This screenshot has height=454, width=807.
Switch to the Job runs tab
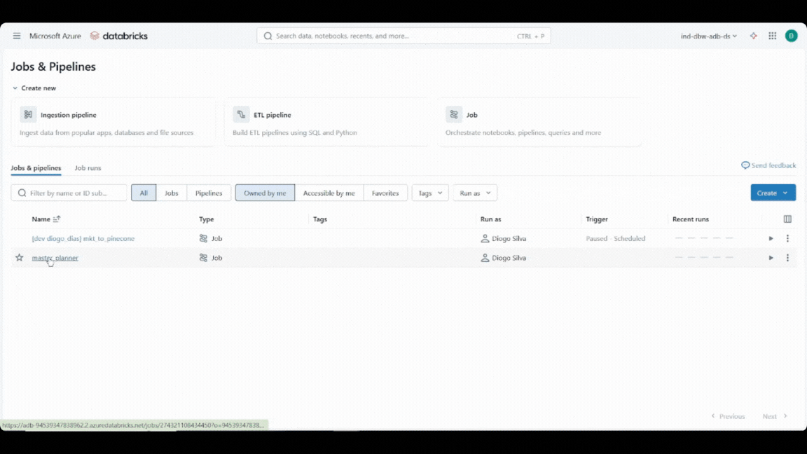(88, 168)
